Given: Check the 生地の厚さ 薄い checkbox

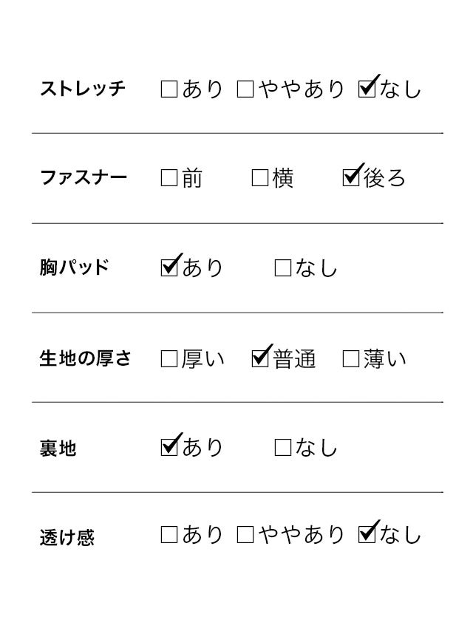Looking at the screenshot, I should click(351, 359).
